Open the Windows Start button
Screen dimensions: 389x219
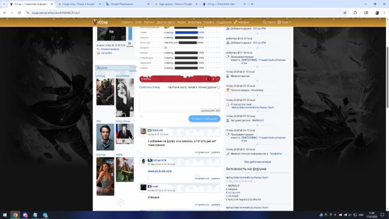(5, 215)
